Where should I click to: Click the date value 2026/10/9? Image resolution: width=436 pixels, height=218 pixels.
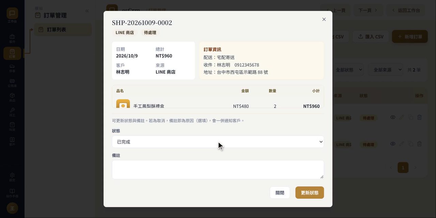click(127, 56)
